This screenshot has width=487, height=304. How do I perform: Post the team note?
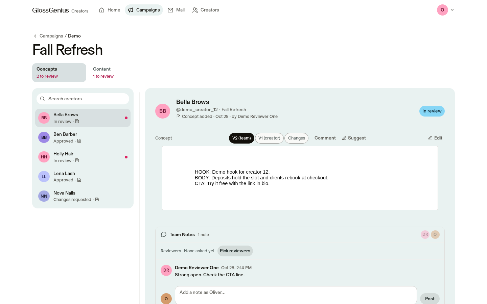[430, 299]
